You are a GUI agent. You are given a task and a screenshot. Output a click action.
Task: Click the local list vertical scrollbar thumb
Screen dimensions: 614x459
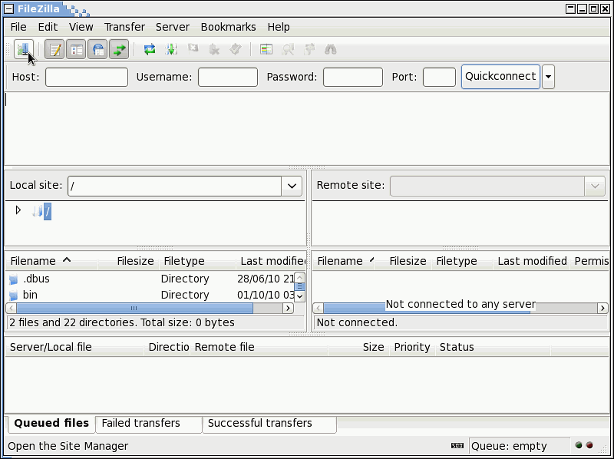coord(299,286)
